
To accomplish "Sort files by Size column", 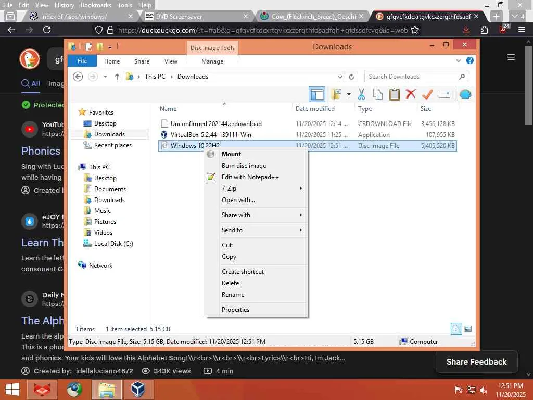I will coord(426,109).
